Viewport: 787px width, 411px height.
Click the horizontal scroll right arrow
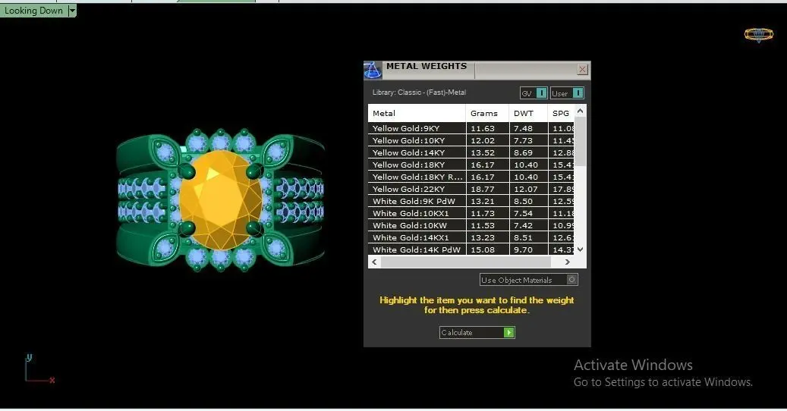567,262
